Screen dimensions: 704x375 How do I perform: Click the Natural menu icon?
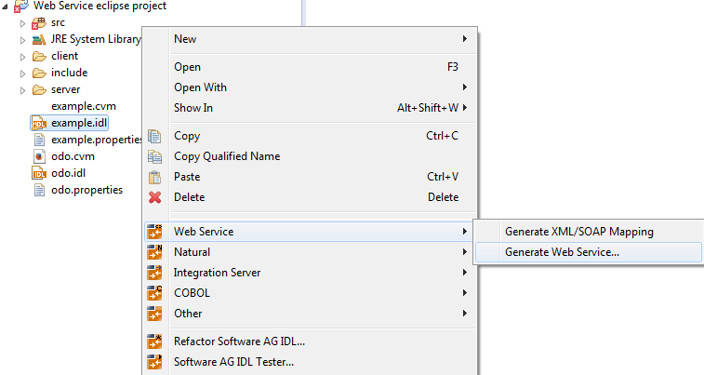tap(155, 252)
